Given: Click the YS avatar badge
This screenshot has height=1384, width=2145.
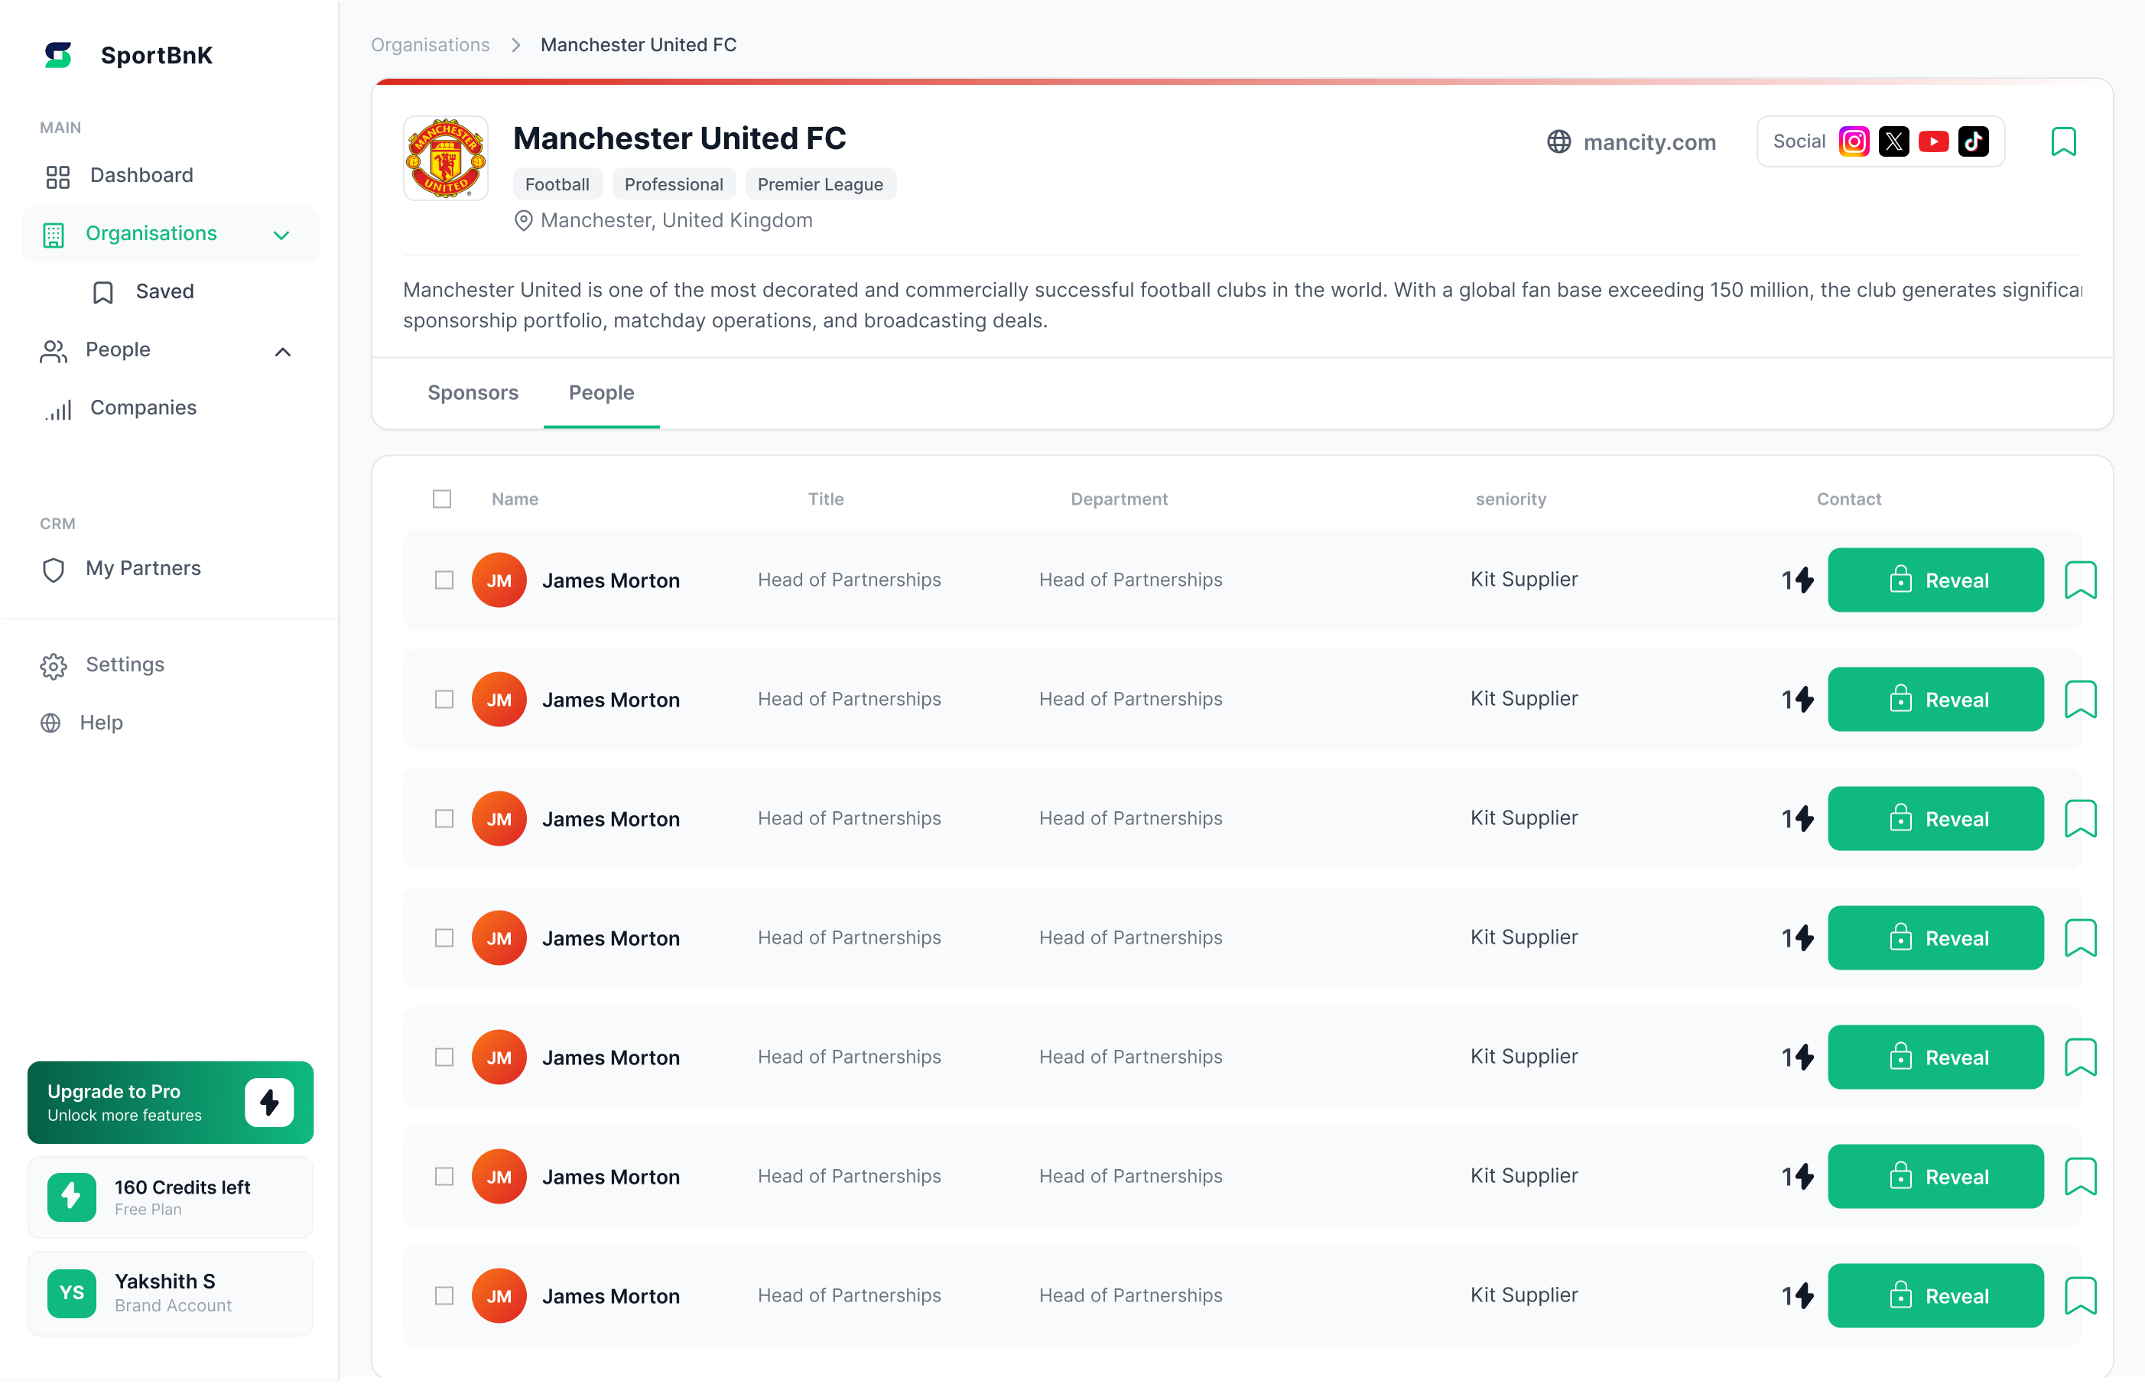Looking at the screenshot, I should 72,1292.
